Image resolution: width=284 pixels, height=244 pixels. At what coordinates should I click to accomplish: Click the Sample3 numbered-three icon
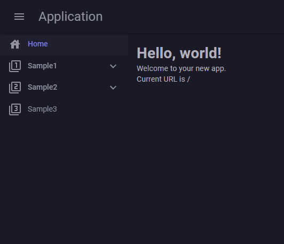(x=15, y=109)
